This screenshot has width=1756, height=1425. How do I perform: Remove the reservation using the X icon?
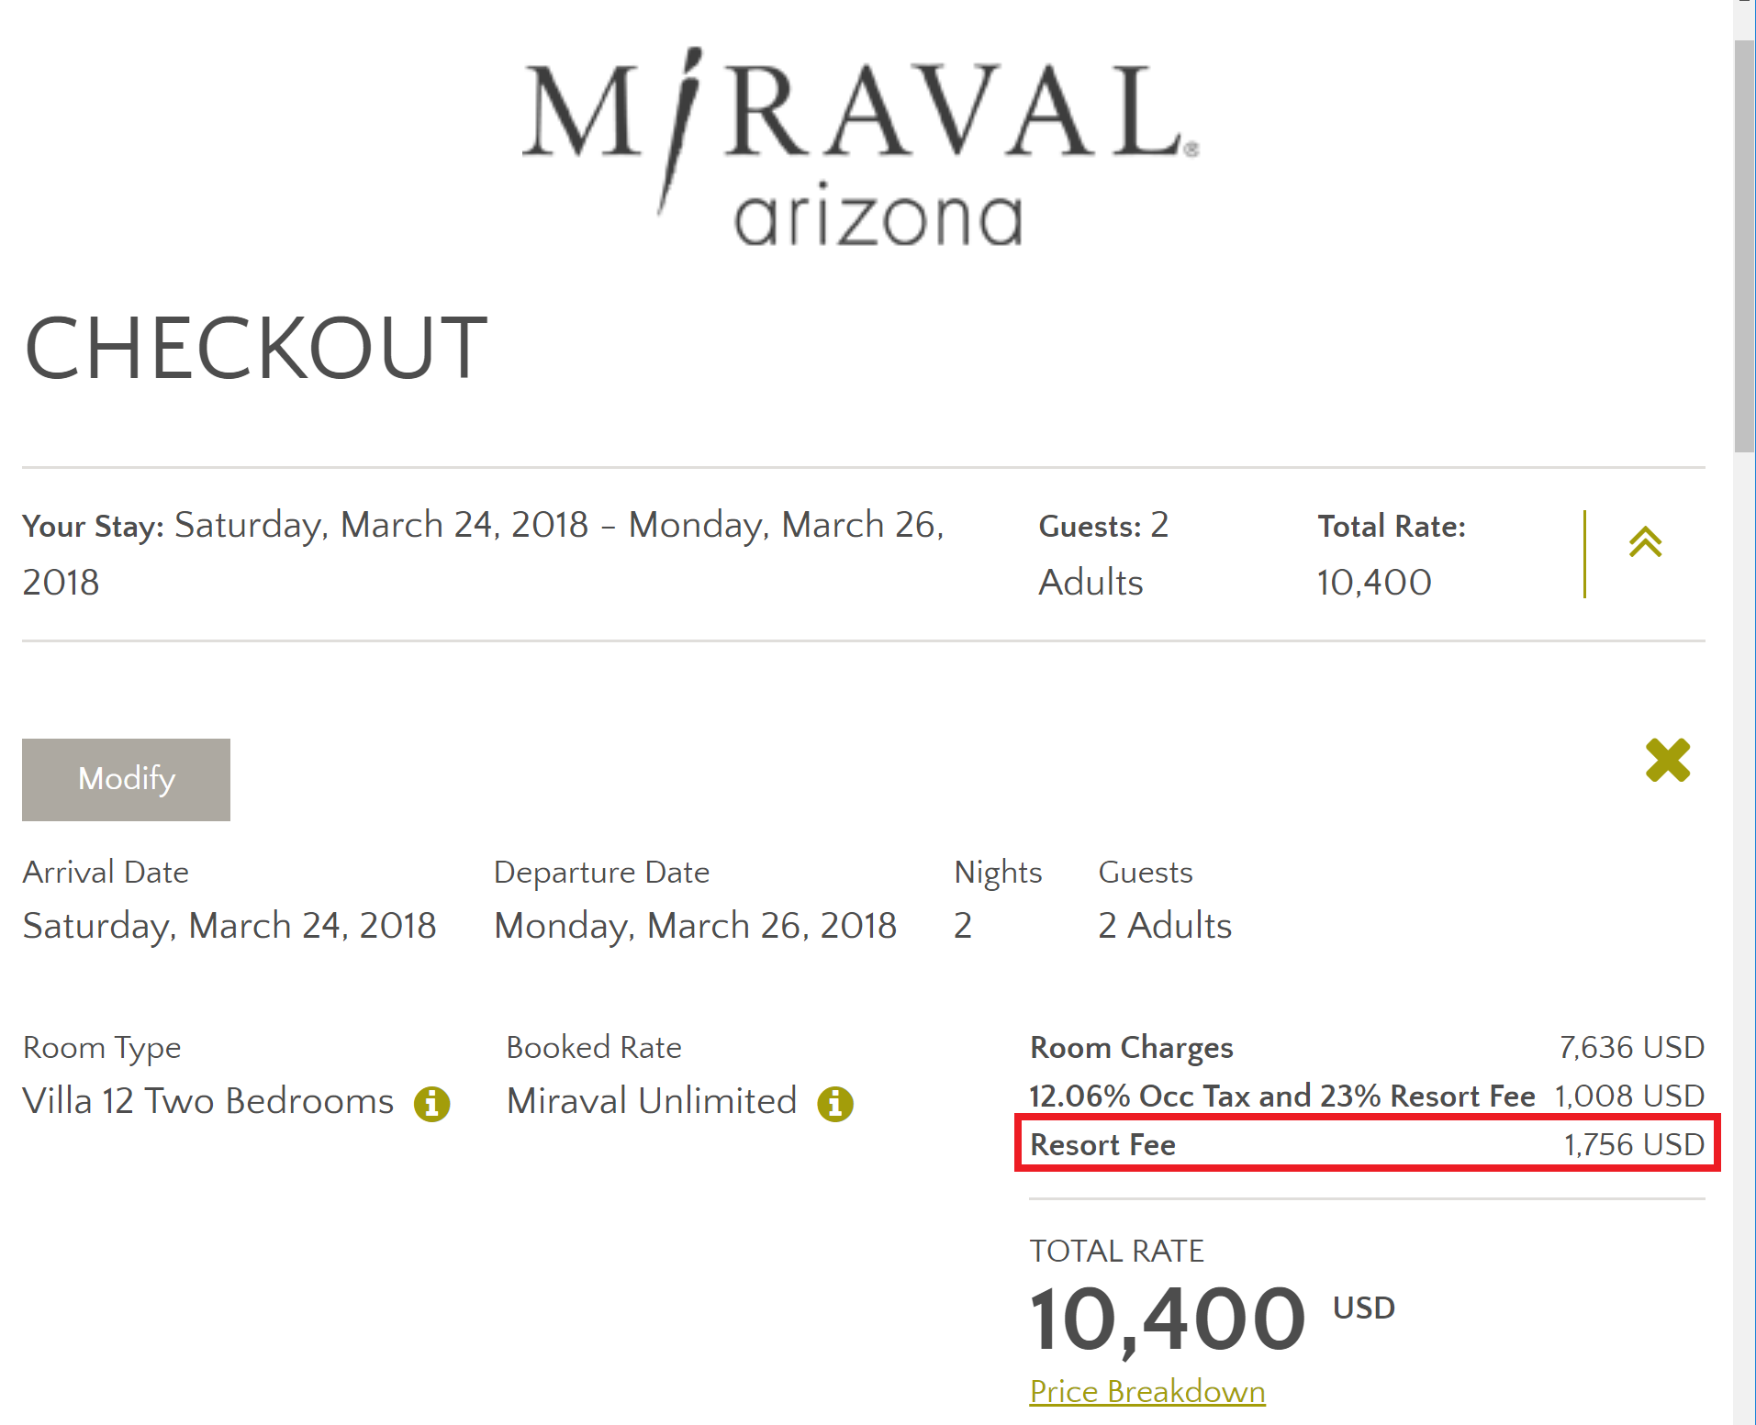tap(1669, 761)
